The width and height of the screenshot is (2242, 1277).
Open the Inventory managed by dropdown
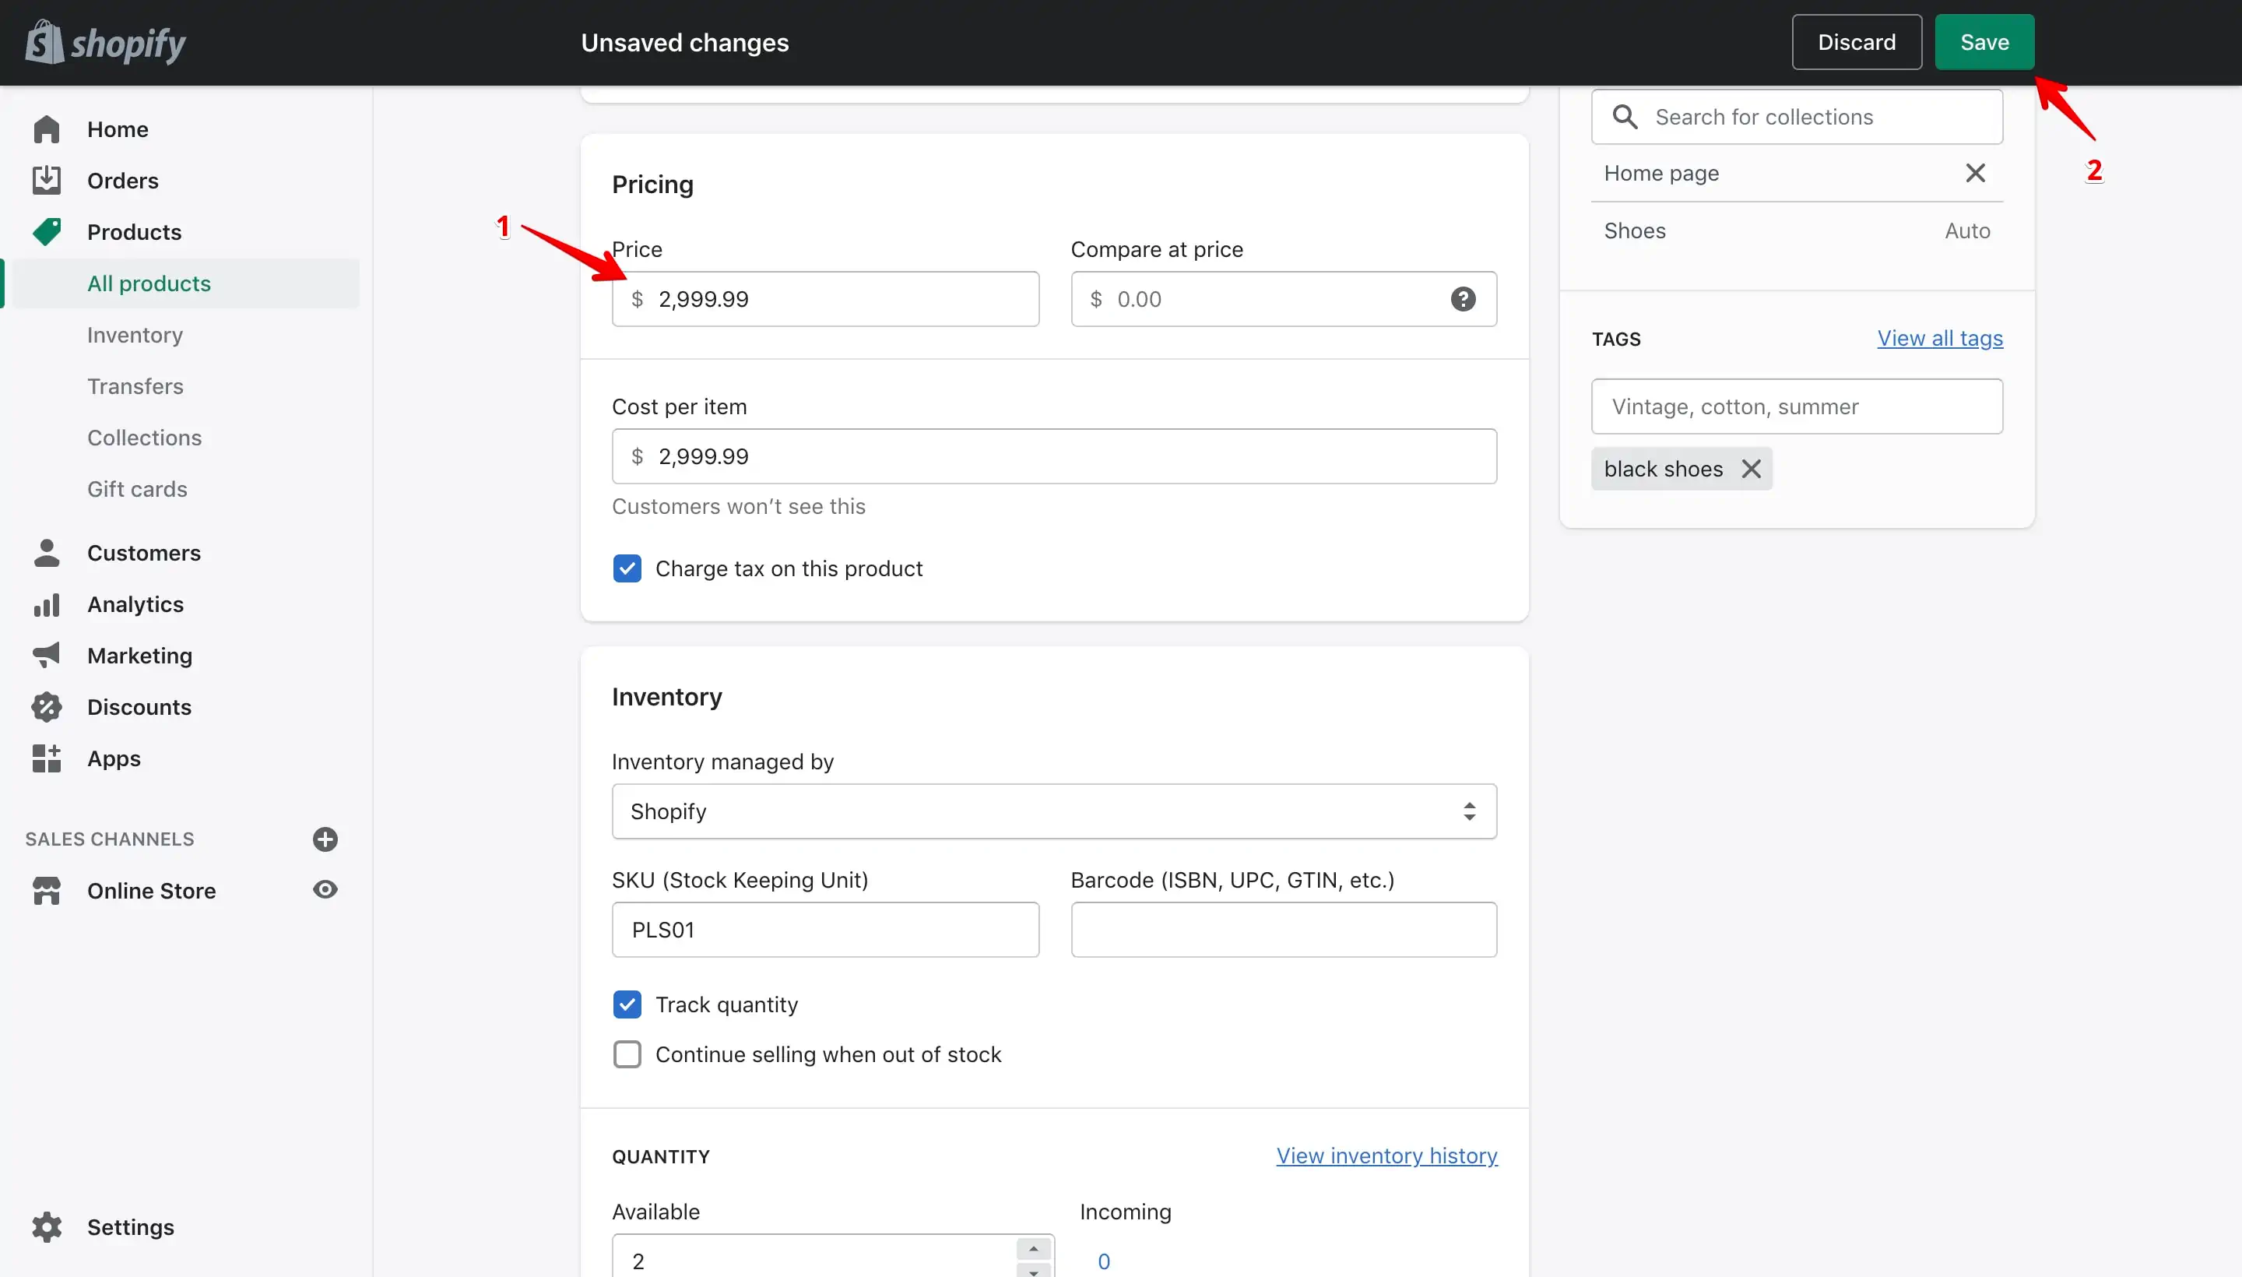point(1054,811)
